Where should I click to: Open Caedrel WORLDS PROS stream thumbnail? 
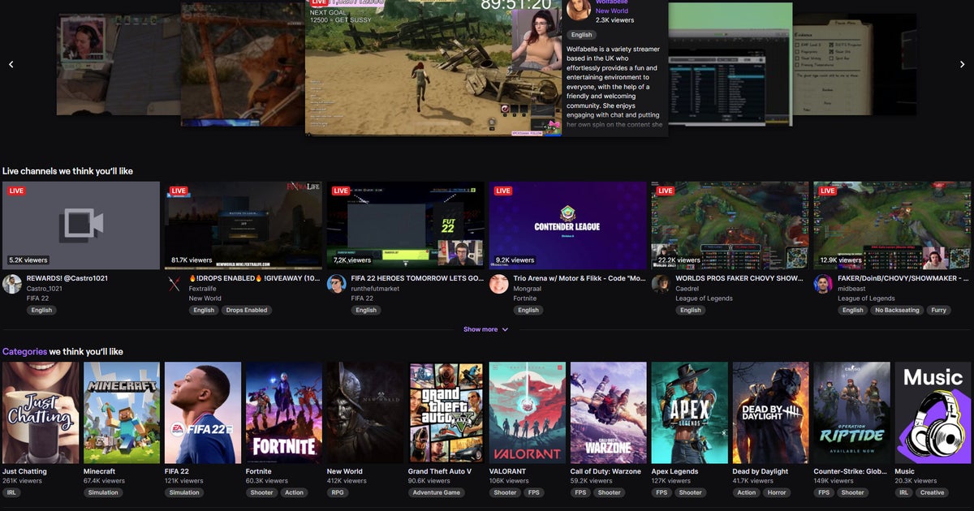(730, 225)
